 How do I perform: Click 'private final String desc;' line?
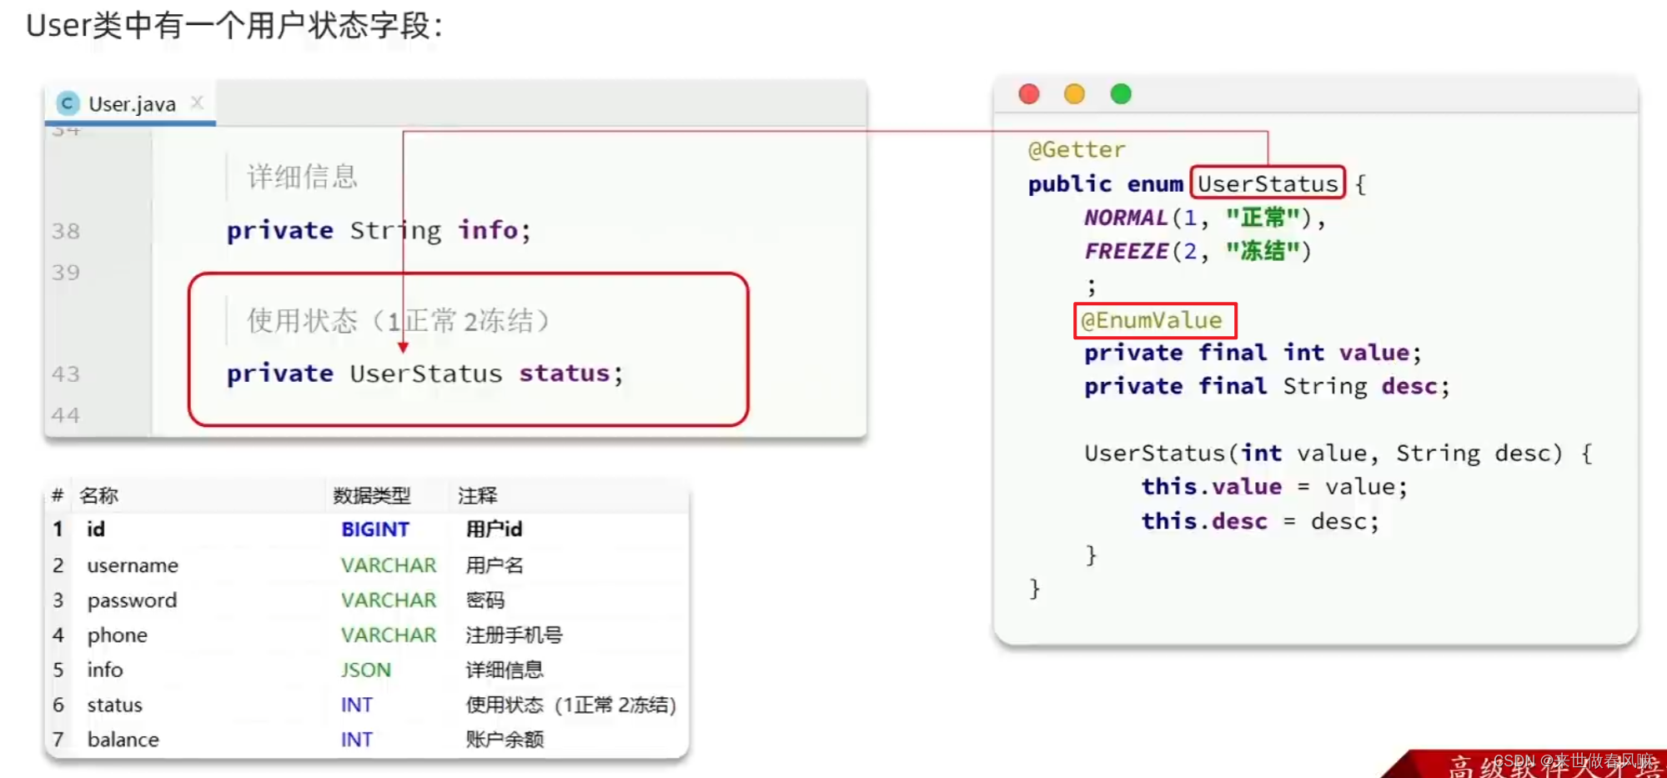[x=1267, y=387]
